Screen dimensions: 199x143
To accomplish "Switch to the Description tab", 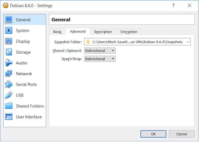I will point(103,32).
